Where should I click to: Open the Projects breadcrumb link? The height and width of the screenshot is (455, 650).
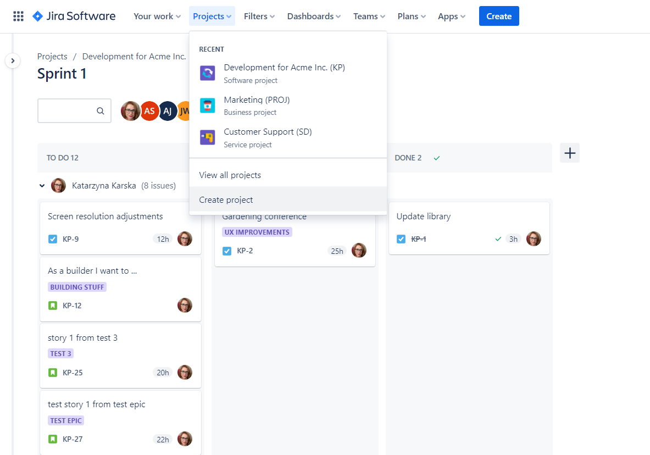pyautogui.click(x=52, y=57)
